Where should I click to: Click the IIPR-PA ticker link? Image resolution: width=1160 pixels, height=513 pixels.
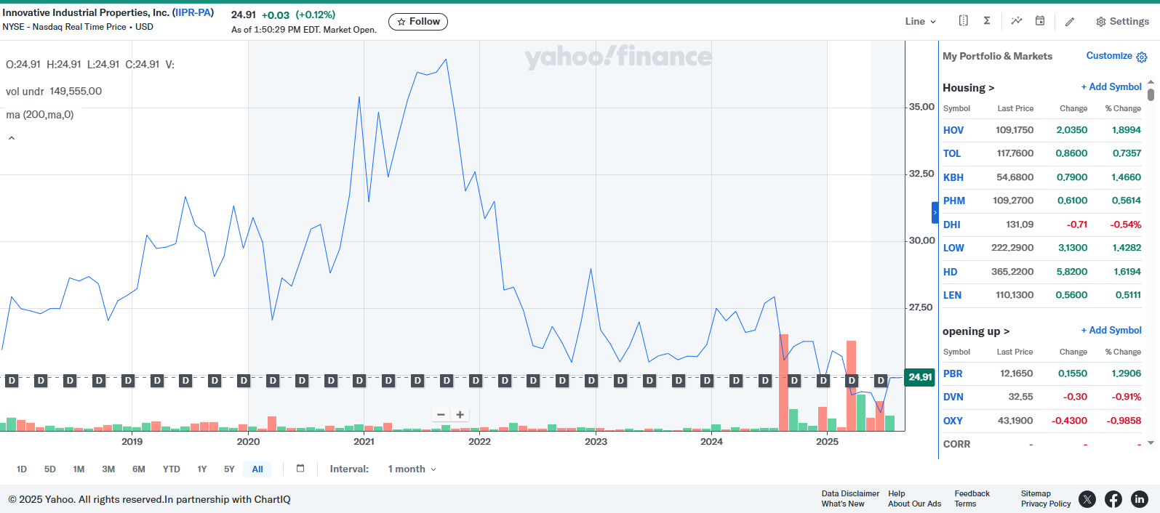click(193, 12)
